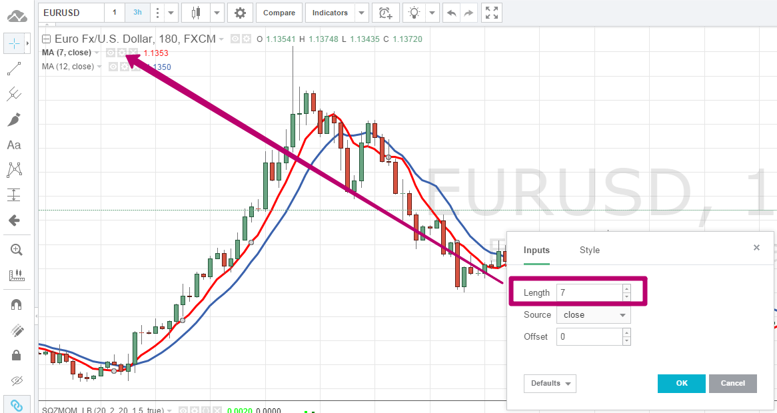Image resolution: width=777 pixels, height=413 pixels.
Task: Open the chart properties gear in toolbar
Action: (241, 13)
